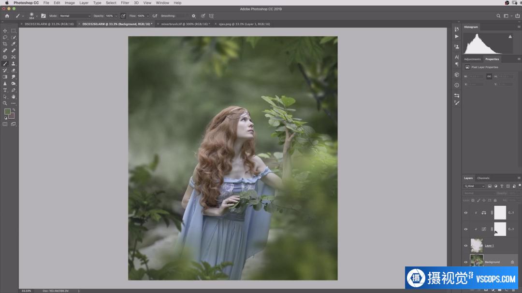Open the Info panel icon

[x=456, y=85]
